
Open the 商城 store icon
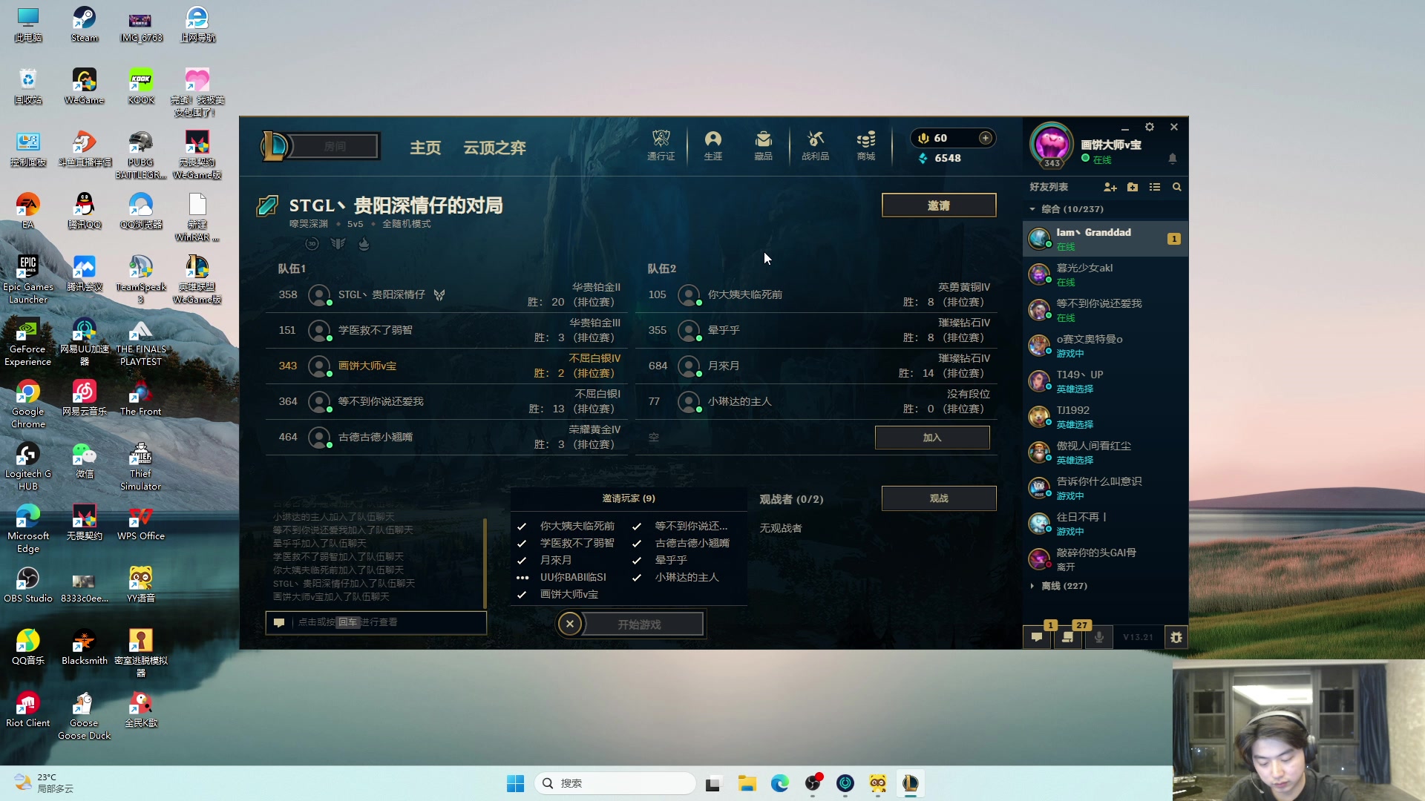coord(865,145)
